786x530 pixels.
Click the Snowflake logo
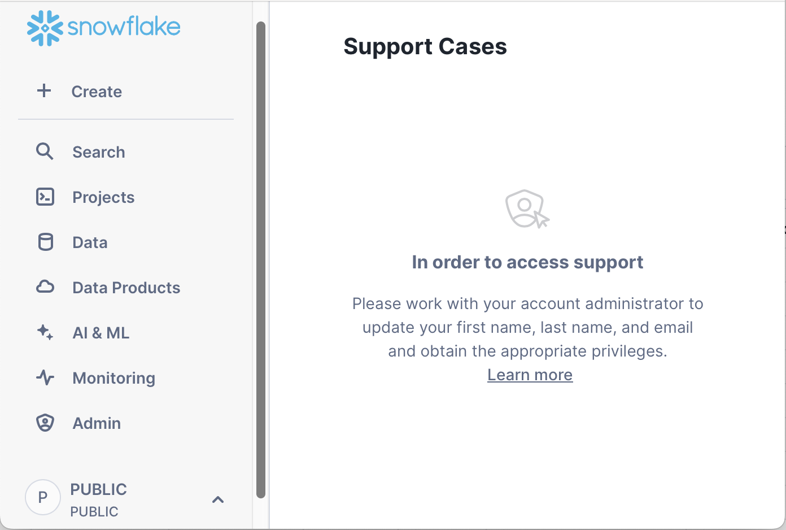coord(103,27)
